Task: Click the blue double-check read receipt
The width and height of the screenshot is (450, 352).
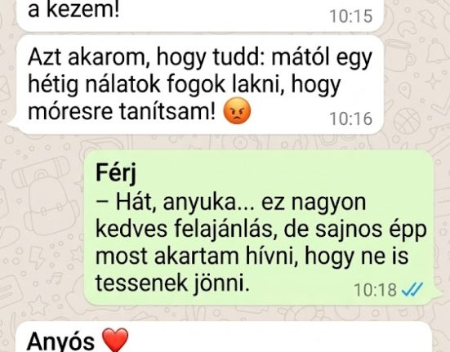Action: [x=412, y=289]
